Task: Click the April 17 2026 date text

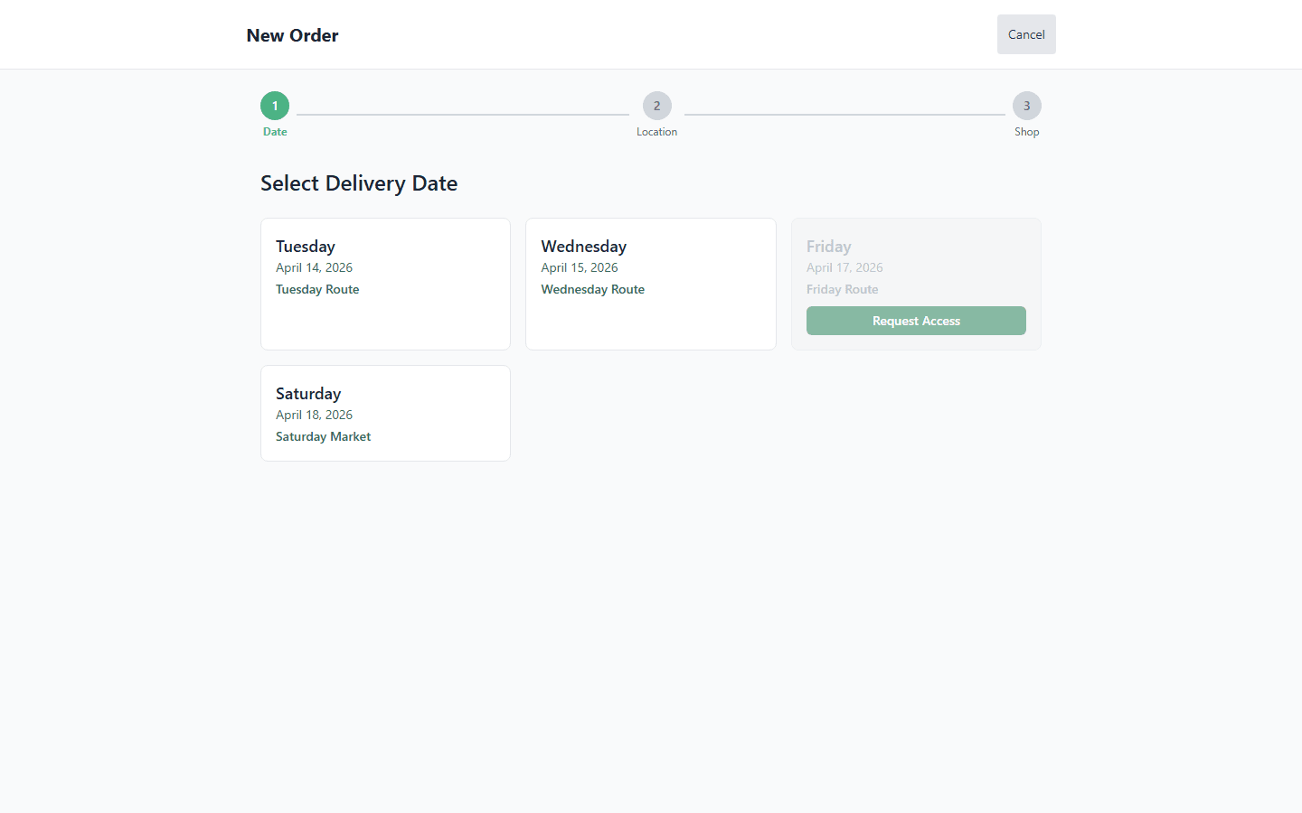Action: click(x=844, y=267)
